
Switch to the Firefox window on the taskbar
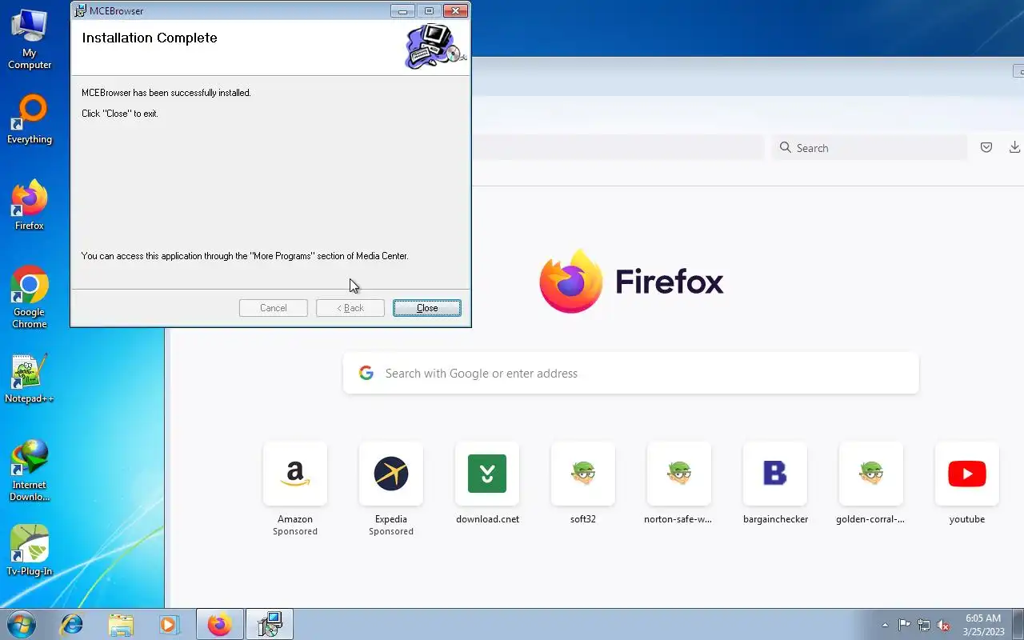(x=219, y=624)
